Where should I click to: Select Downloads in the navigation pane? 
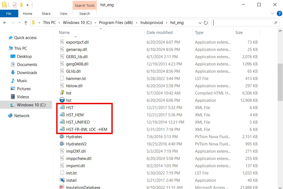[x=27, y=73]
